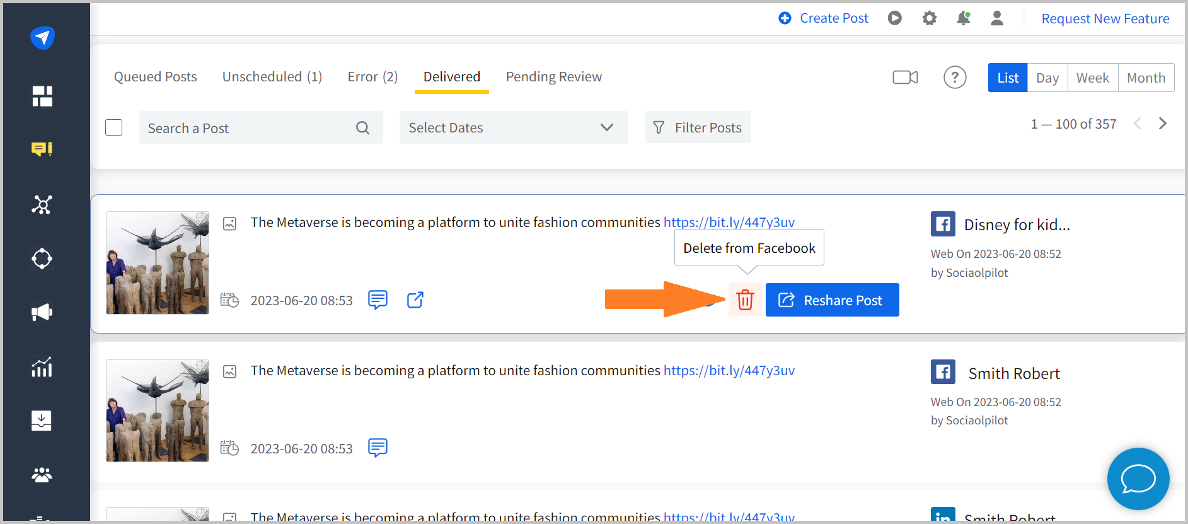Open first post's external link icon
Viewport: 1188px width, 524px height.
pos(415,300)
